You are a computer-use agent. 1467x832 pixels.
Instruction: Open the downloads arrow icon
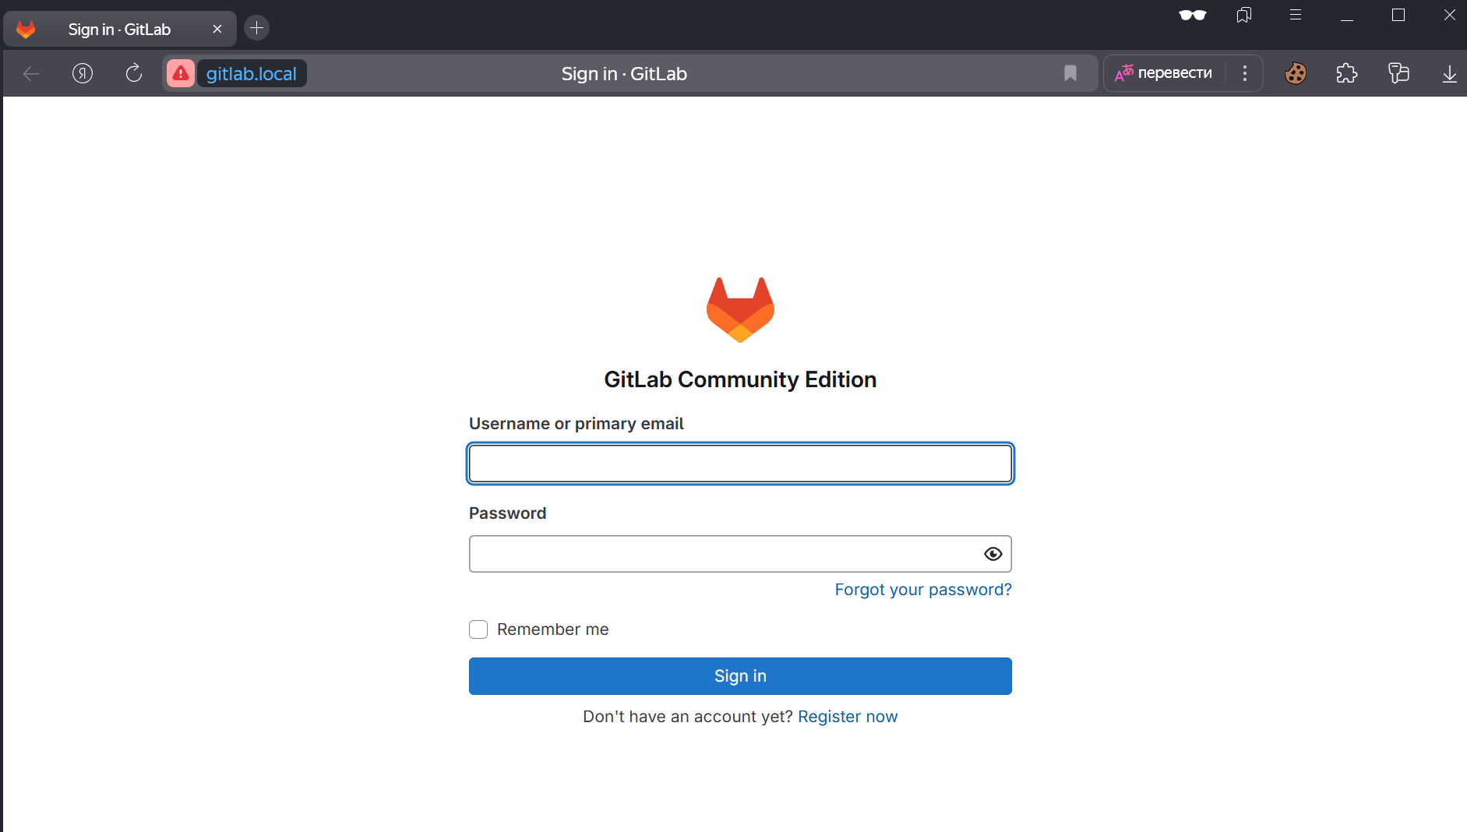pos(1449,73)
